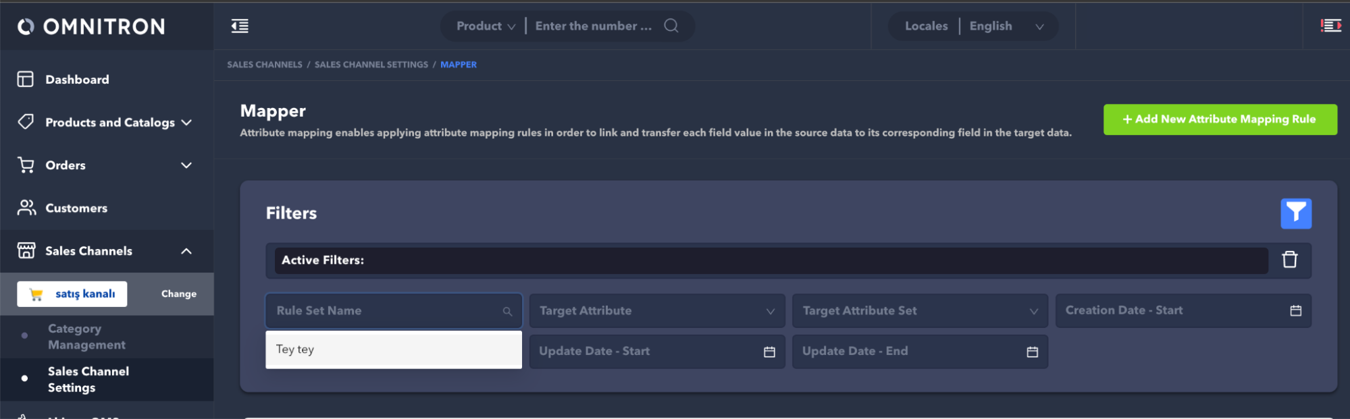This screenshot has width=1350, height=419.
Task: Click the Omnitron logo
Action: coord(91,26)
